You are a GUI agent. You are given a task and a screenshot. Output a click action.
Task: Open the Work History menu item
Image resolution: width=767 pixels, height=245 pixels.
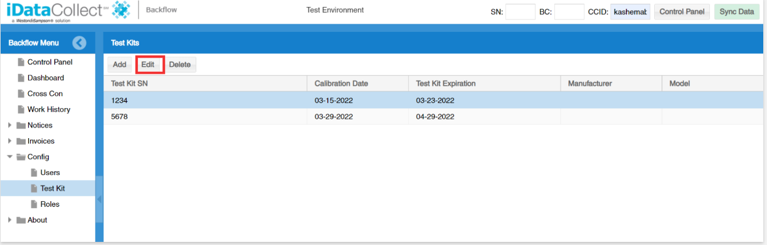click(49, 109)
